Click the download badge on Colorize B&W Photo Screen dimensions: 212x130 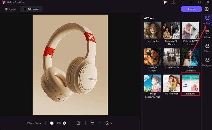pyautogui.click(x=196, y=37)
